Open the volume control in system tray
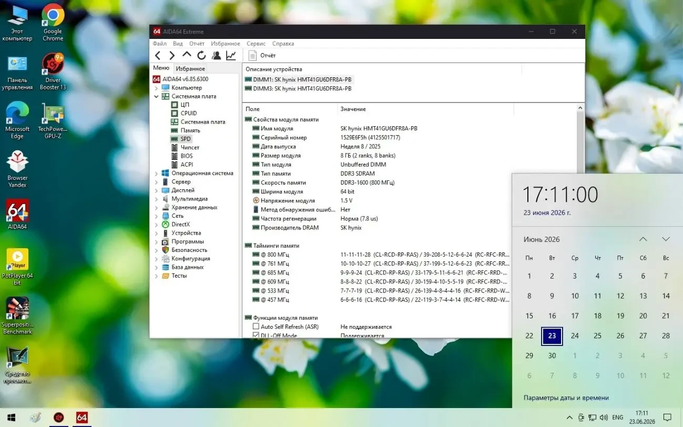 click(604, 418)
